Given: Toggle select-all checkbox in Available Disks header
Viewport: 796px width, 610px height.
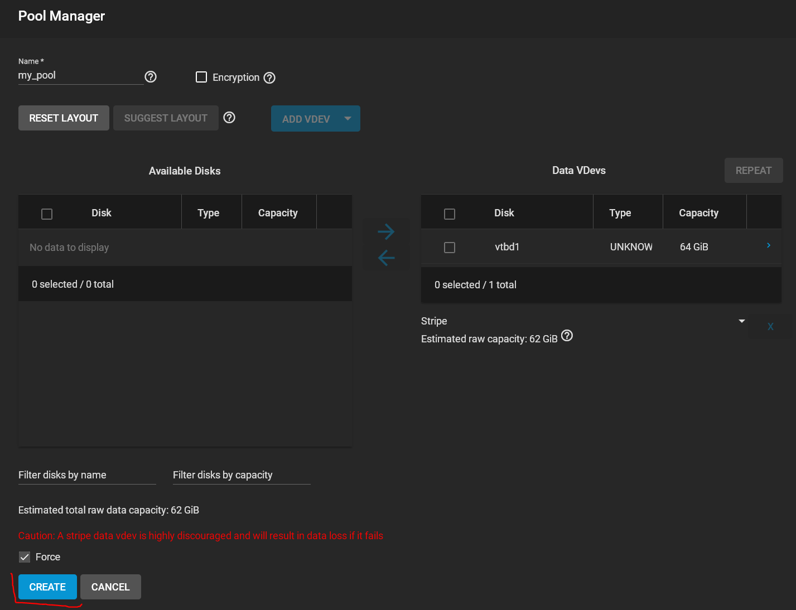Looking at the screenshot, I should pos(47,214).
